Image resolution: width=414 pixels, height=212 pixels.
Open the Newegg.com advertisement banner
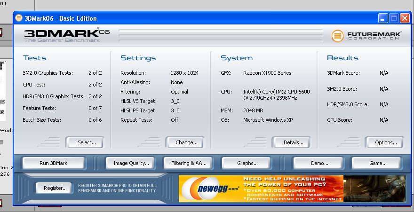pyautogui.click(x=292, y=188)
